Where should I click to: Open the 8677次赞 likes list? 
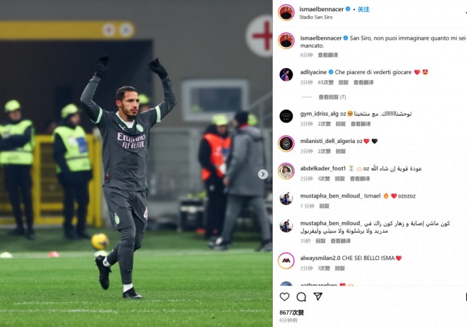point(291,313)
